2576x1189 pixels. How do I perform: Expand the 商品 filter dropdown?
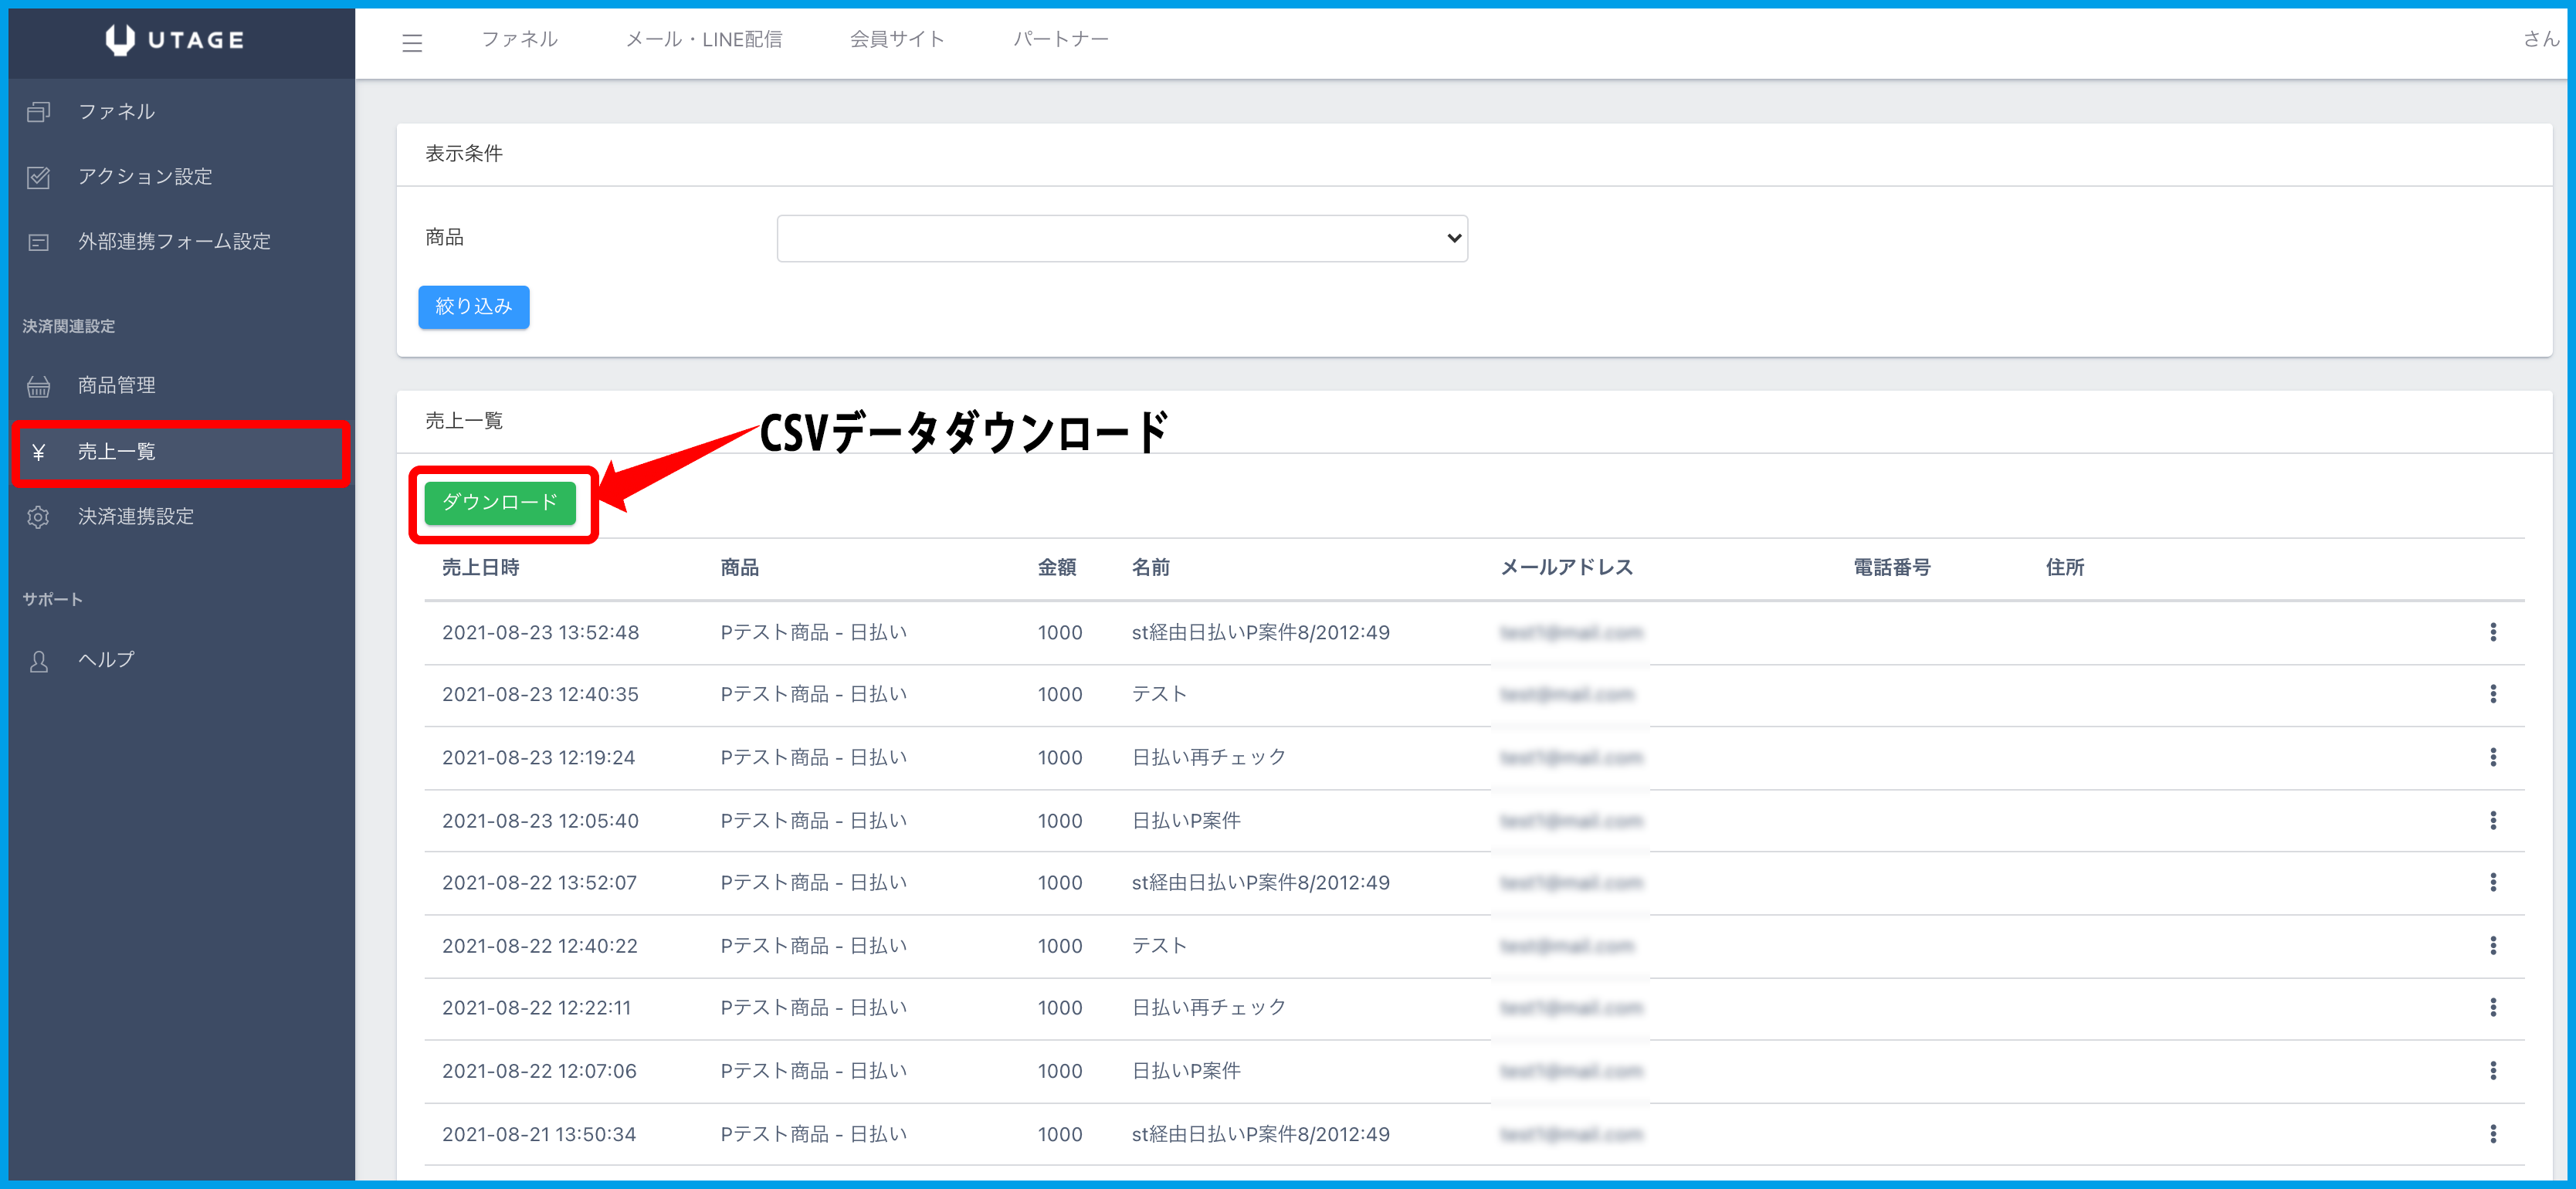click(1121, 238)
